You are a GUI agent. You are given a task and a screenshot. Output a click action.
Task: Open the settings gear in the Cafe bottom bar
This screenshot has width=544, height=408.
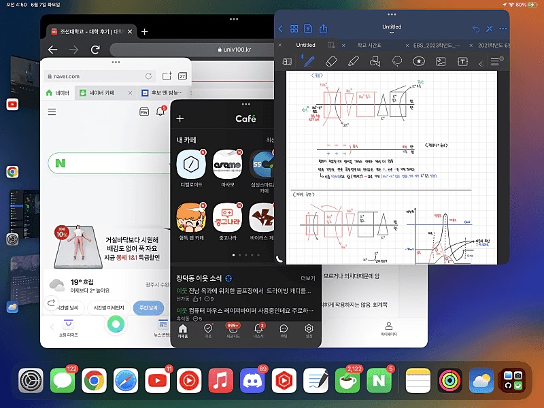(x=309, y=330)
